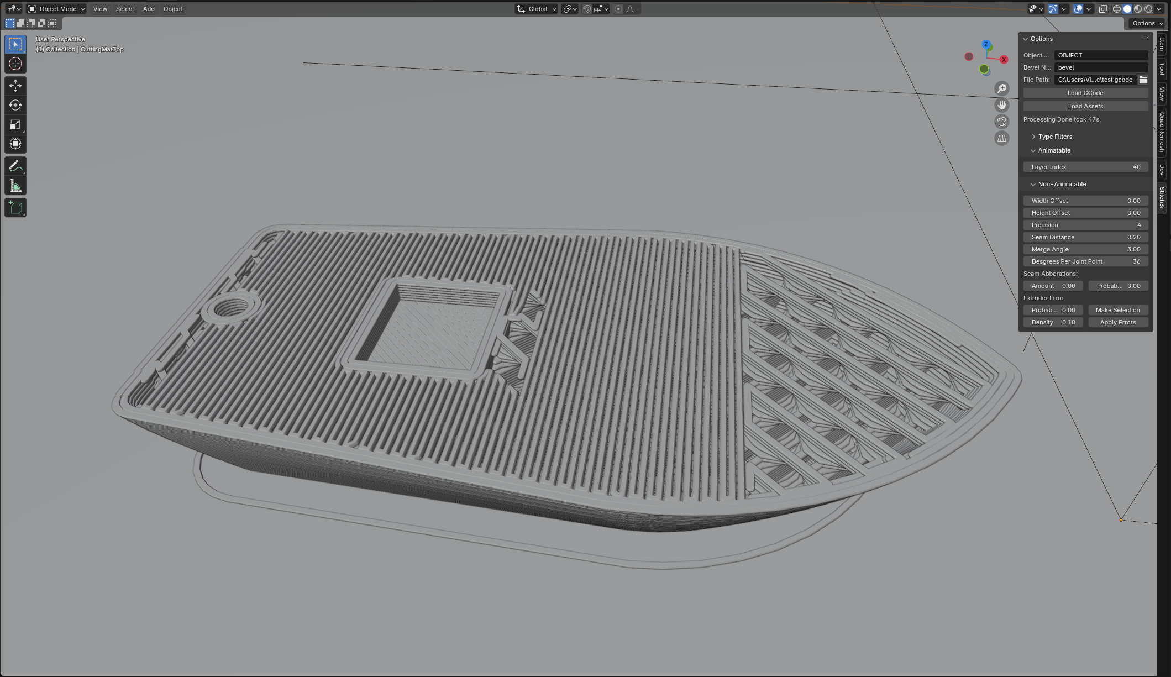Click the Load GCode button
The image size is (1171, 677).
point(1085,93)
